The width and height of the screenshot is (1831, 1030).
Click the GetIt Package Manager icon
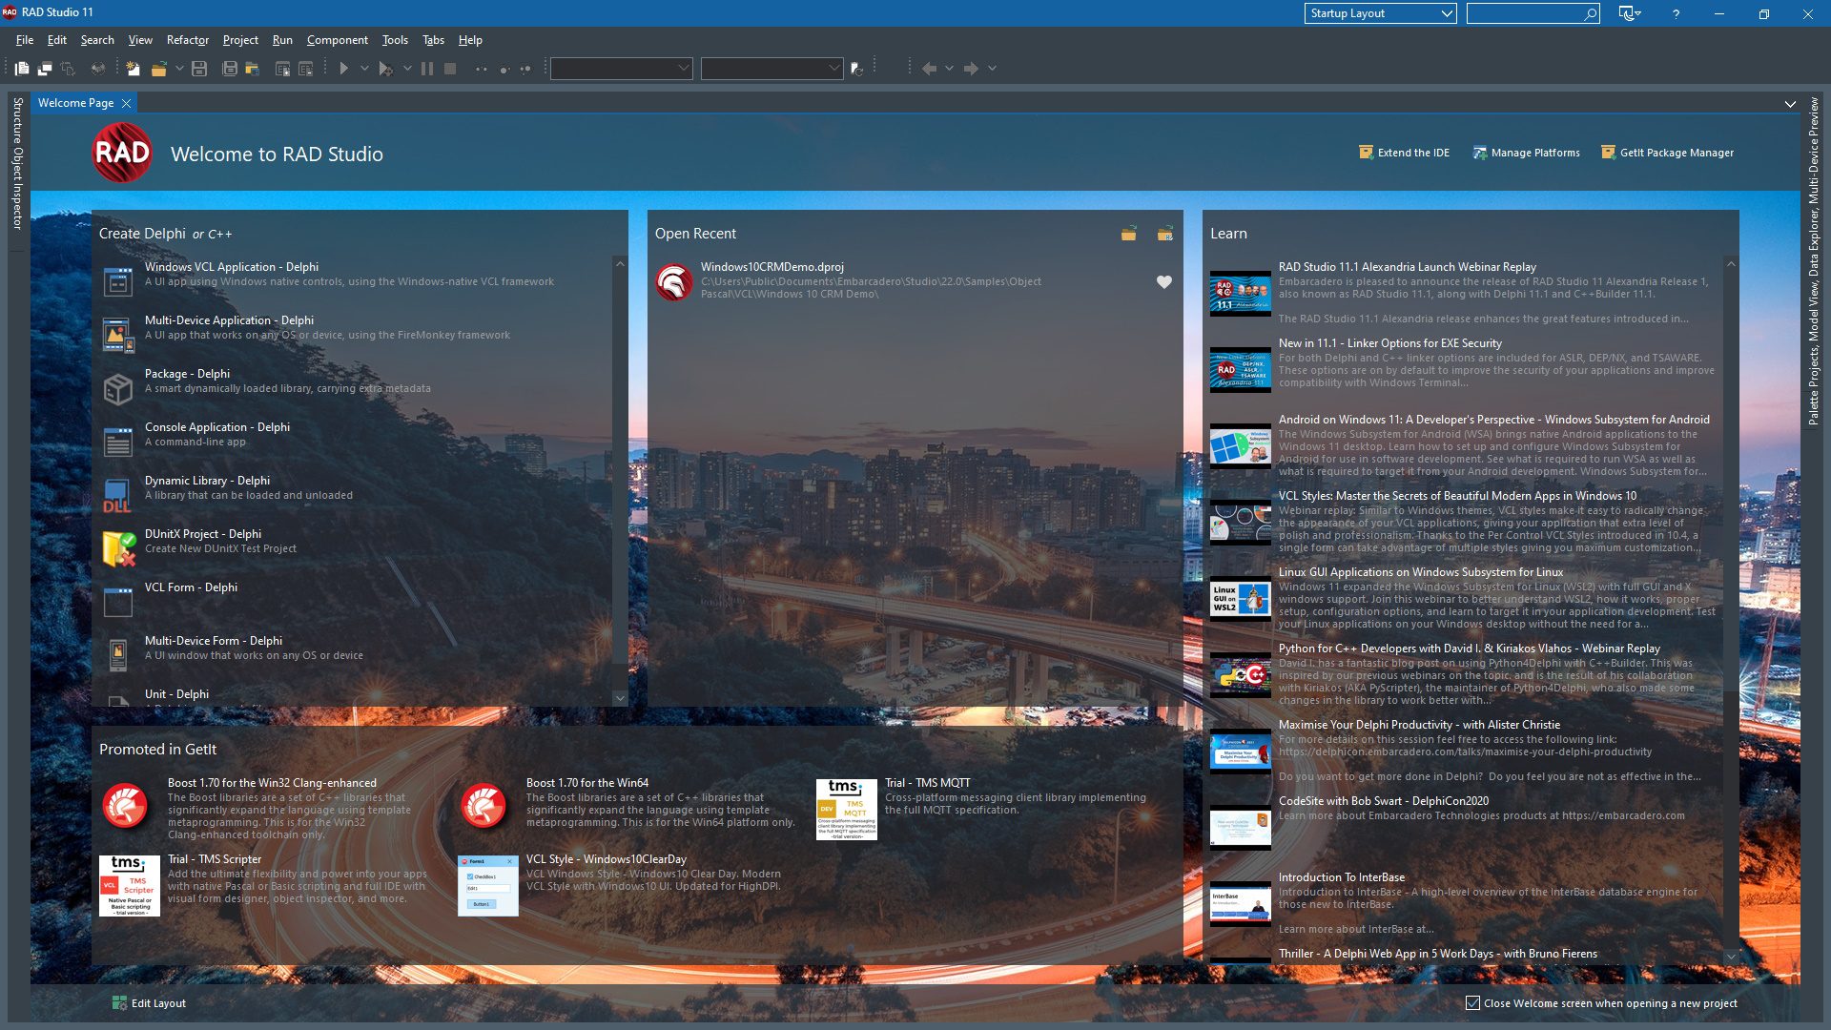(1608, 153)
